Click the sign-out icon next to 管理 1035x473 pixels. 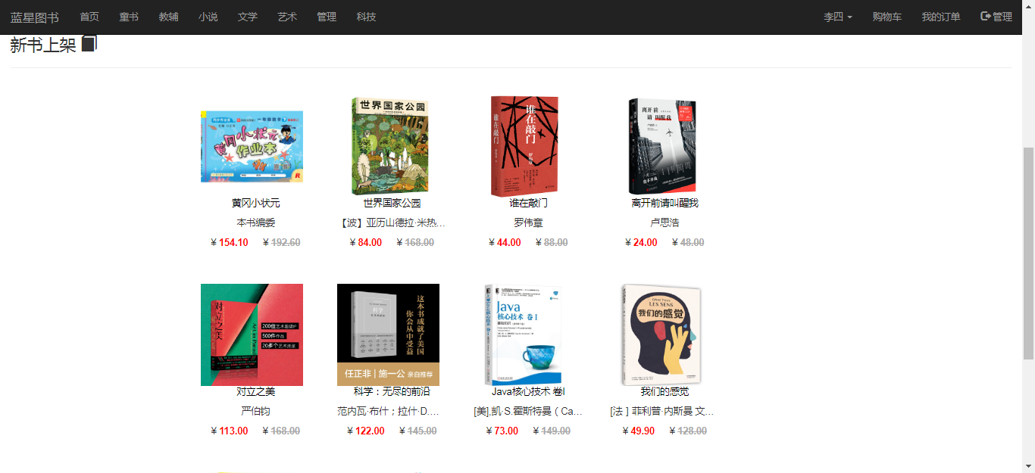(x=986, y=16)
